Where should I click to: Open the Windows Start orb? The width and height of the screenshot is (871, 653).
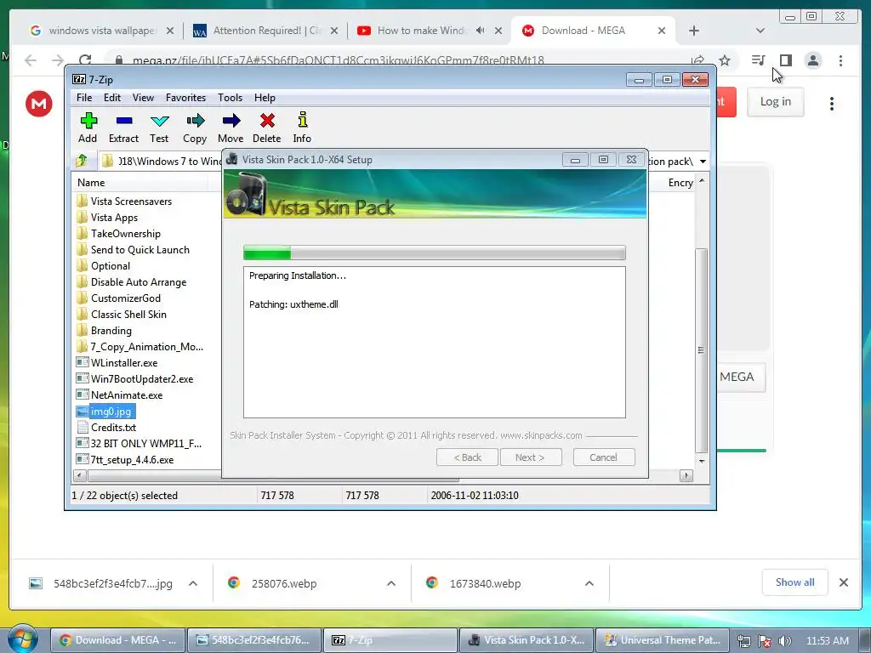tap(22, 639)
